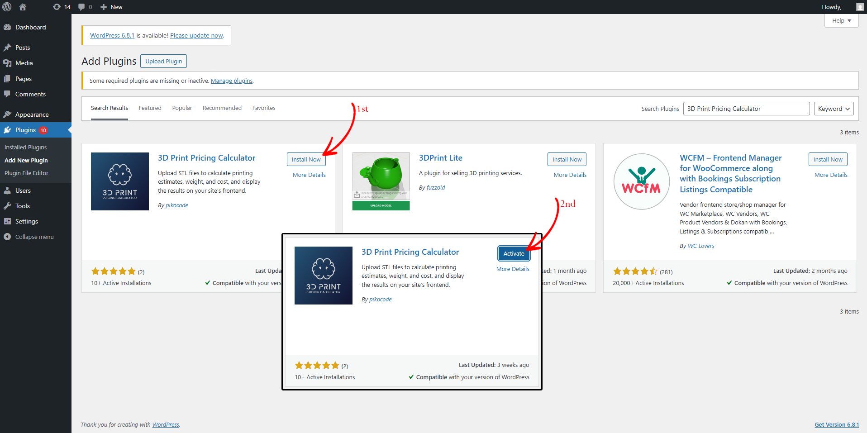Click the Plugins plug icon

7,130
